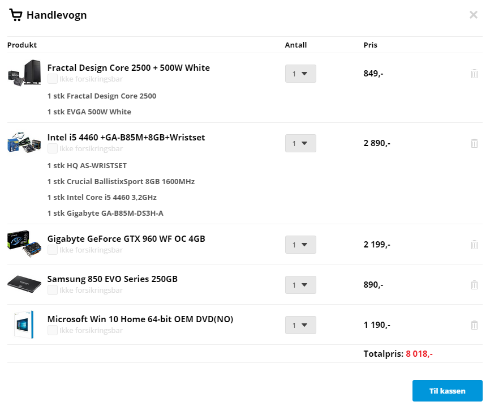Delete Microsoft Win 10 Home with trash icon
The image size is (490, 410).
[474, 325]
